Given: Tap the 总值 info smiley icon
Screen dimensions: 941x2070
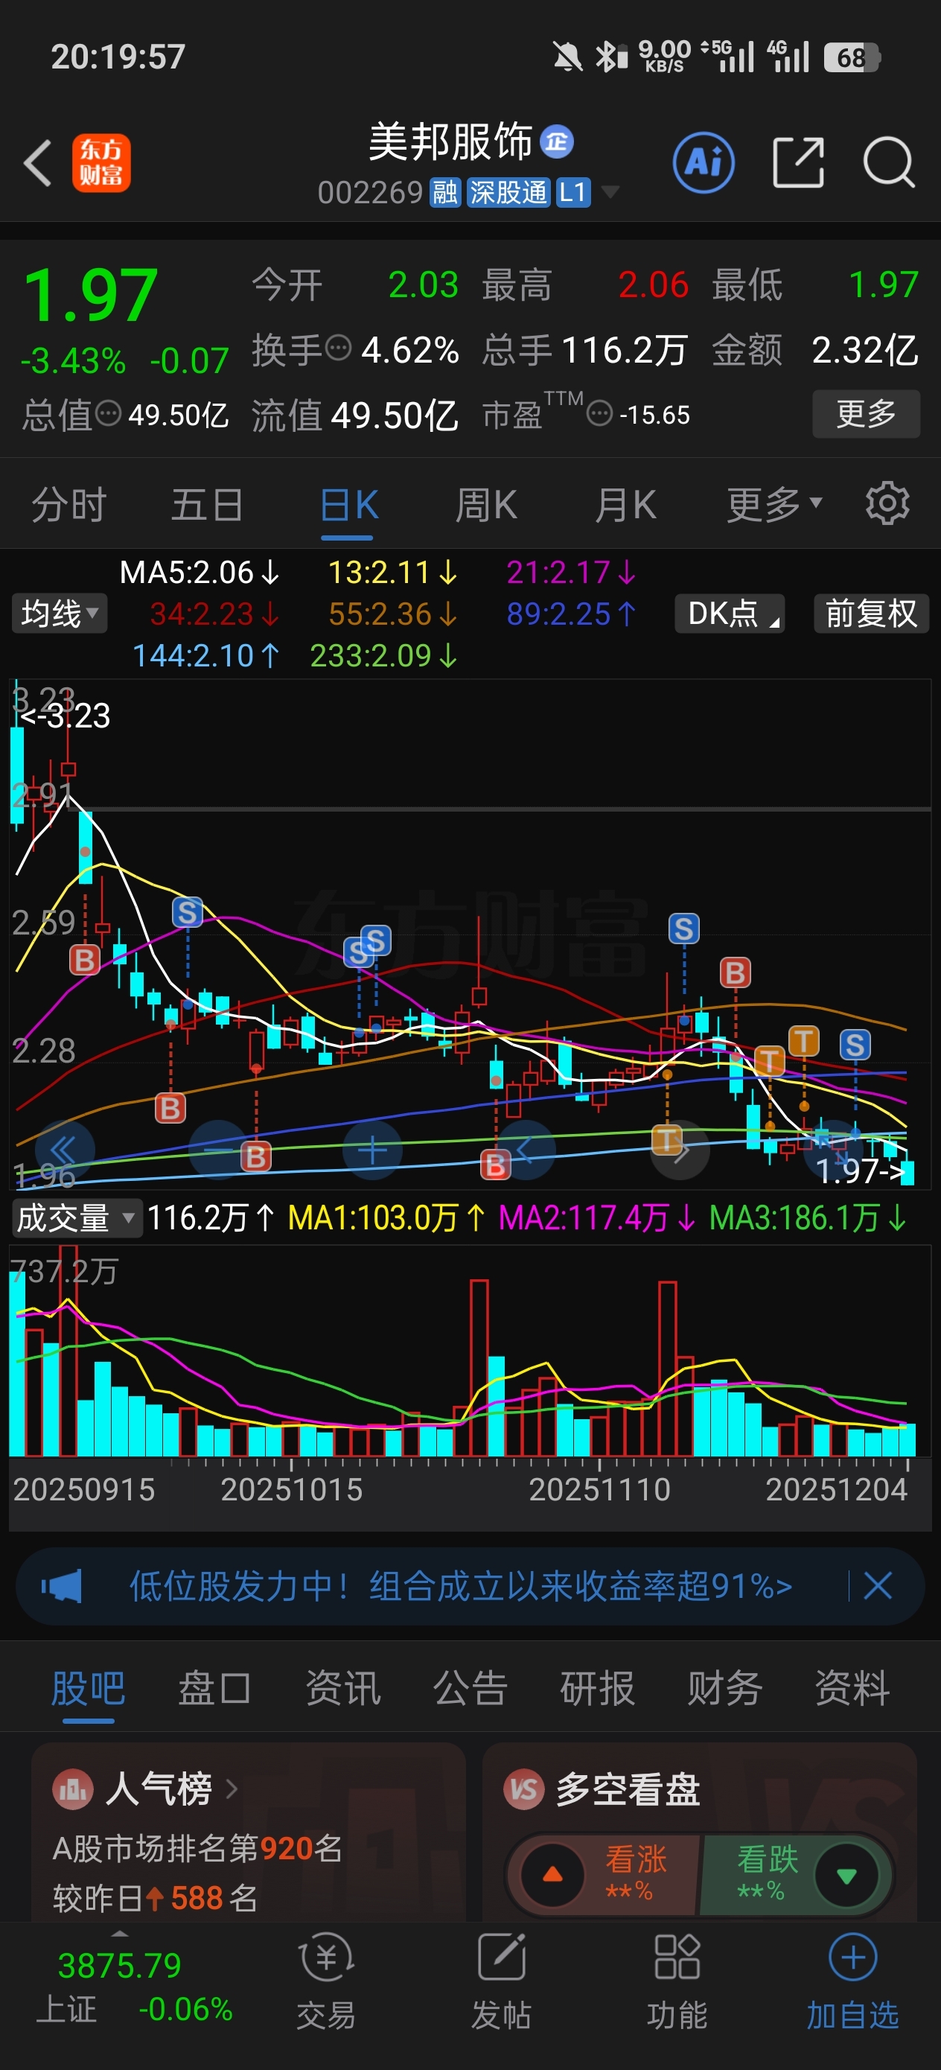Looking at the screenshot, I should (x=109, y=414).
